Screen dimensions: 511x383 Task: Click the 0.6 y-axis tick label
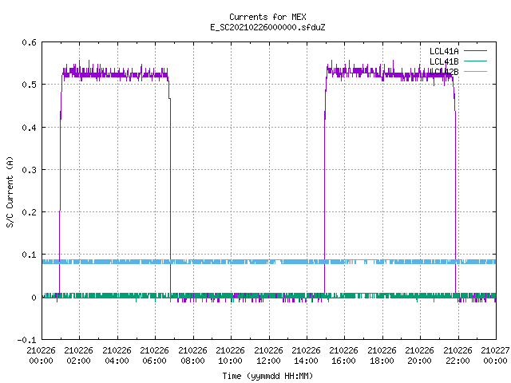tap(29, 42)
